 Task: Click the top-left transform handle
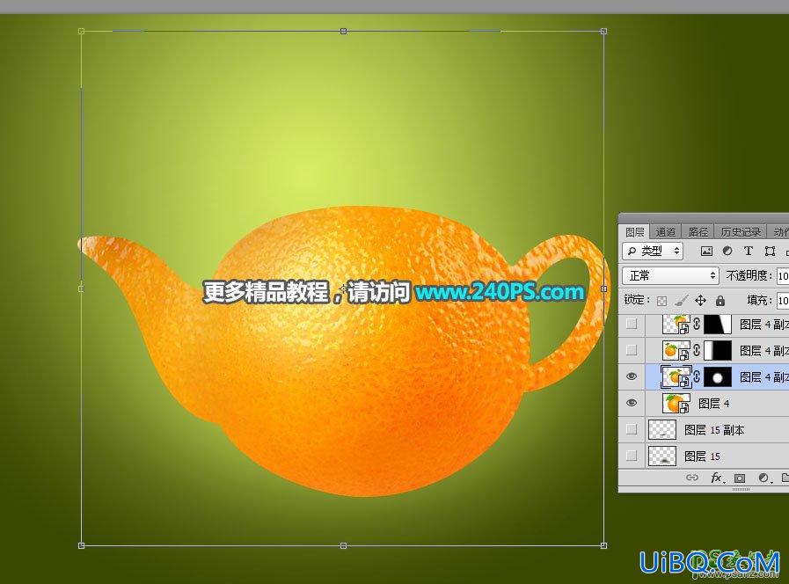coord(82,31)
